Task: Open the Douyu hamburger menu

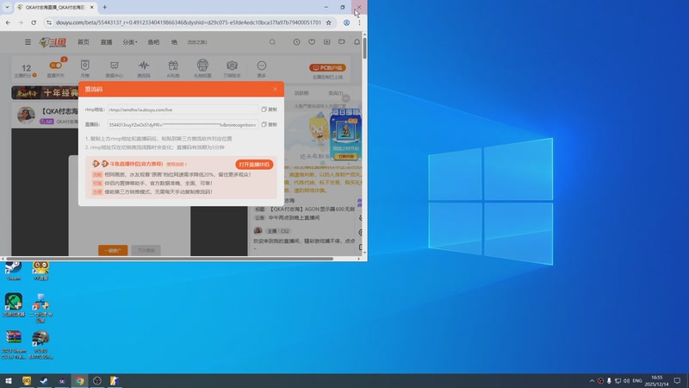Action: point(28,42)
